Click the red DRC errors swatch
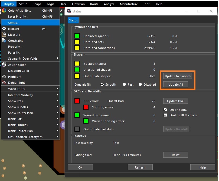 tap(77, 101)
